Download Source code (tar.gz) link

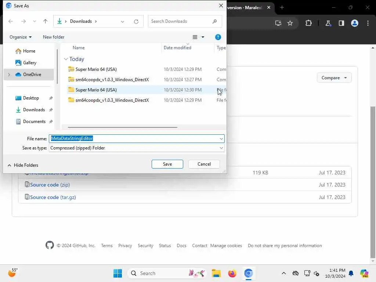click(x=53, y=197)
